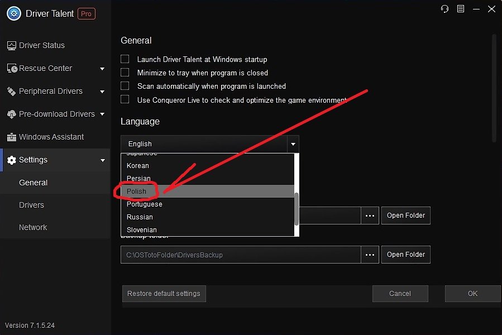The image size is (502, 335).
Task: Click the Cancel button
Action: (400, 293)
